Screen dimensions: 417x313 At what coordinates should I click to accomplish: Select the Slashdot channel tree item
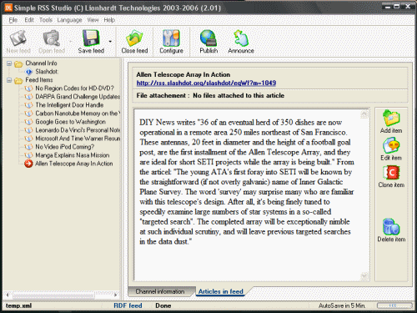pos(47,72)
